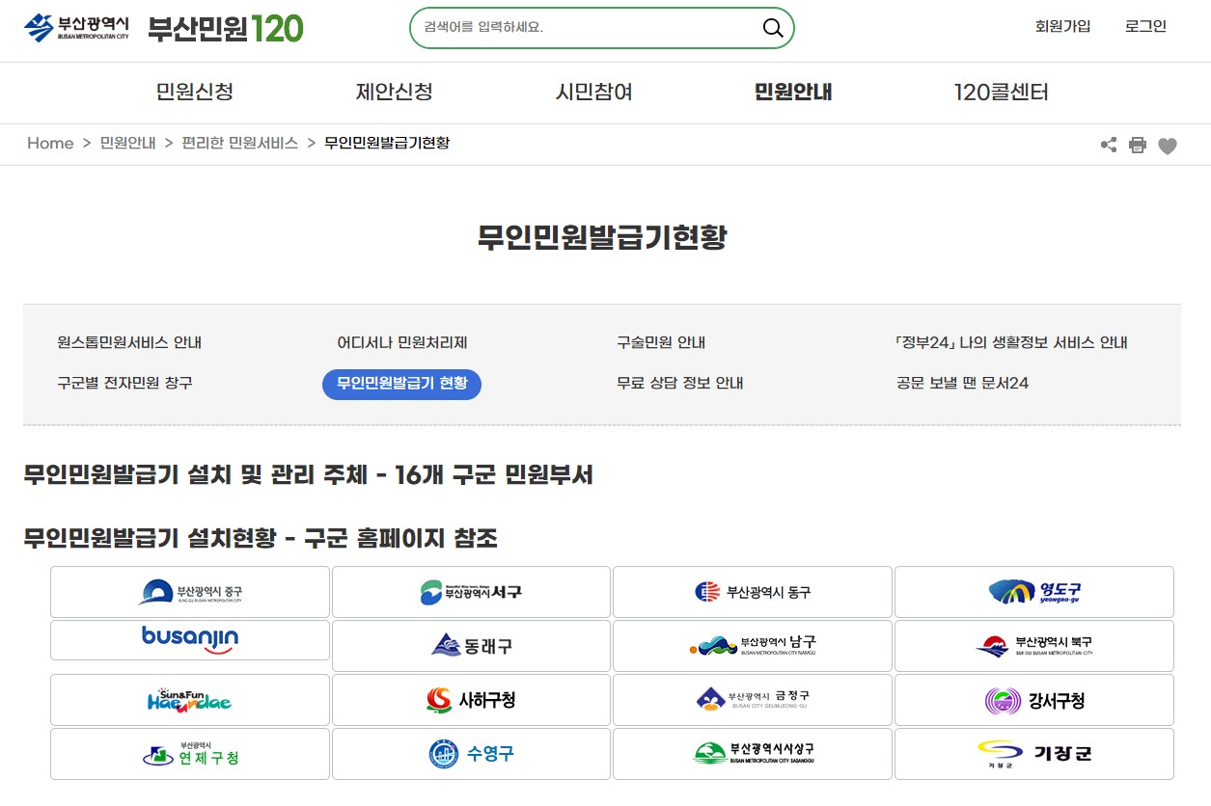Click the print icon
This screenshot has height=806, width=1211.
(x=1138, y=145)
